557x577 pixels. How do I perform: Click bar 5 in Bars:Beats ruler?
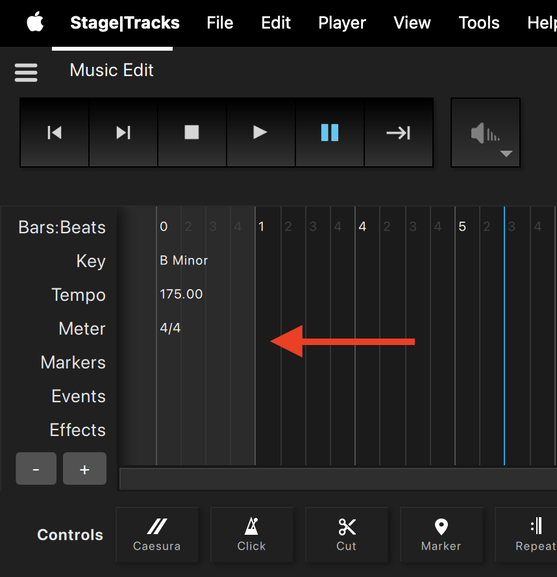coord(462,226)
